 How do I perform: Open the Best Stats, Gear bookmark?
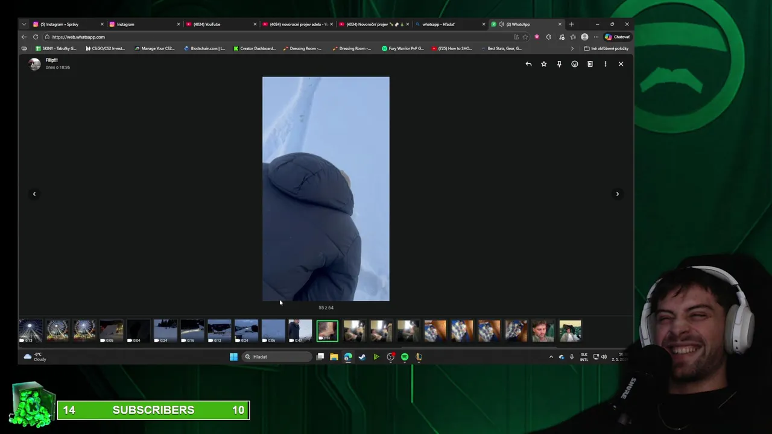(x=502, y=48)
